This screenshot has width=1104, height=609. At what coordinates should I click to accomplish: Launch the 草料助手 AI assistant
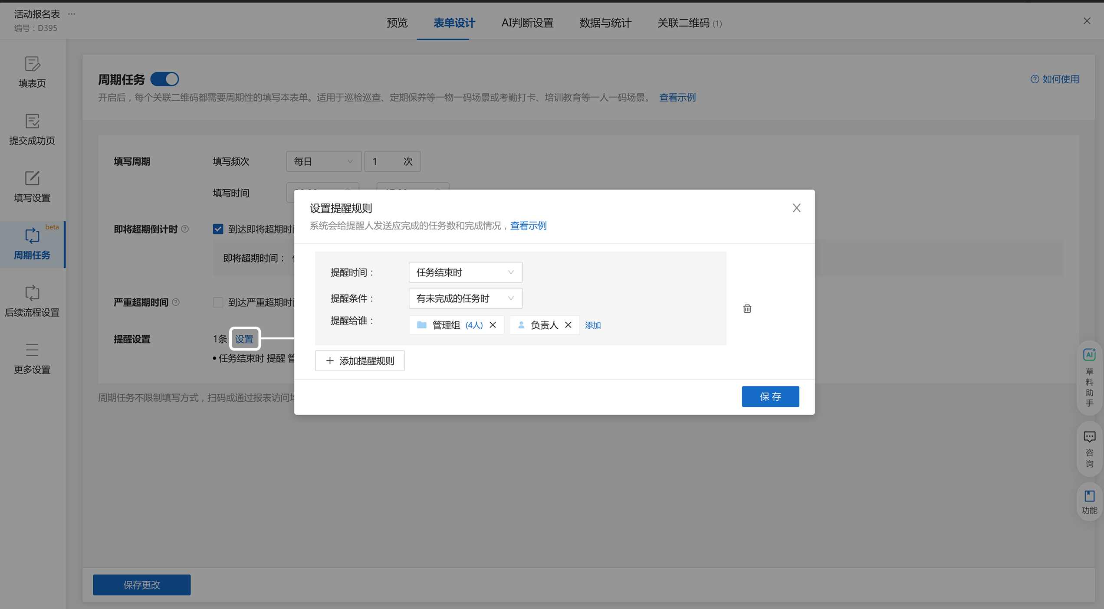[x=1089, y=377]
